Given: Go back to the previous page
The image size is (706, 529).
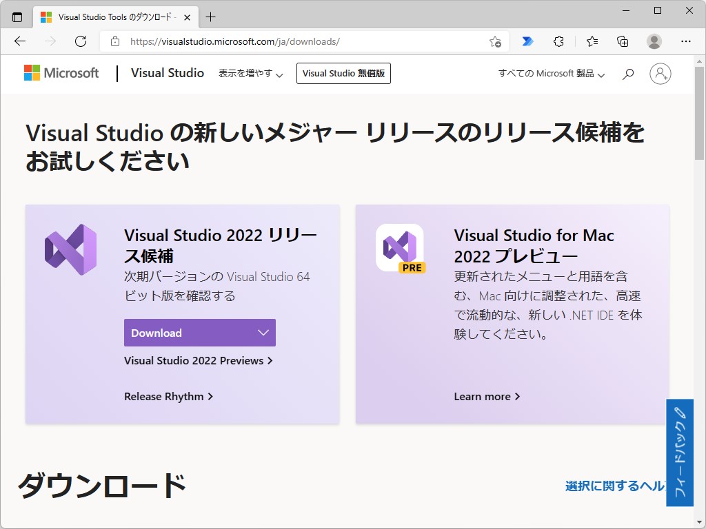Looking at the screenshot, I should tap(19, 41).
